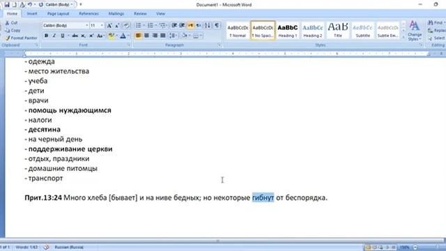Switch to the Home tab
The height and width of the screenshot is (251, 446).
coord(12,14)
